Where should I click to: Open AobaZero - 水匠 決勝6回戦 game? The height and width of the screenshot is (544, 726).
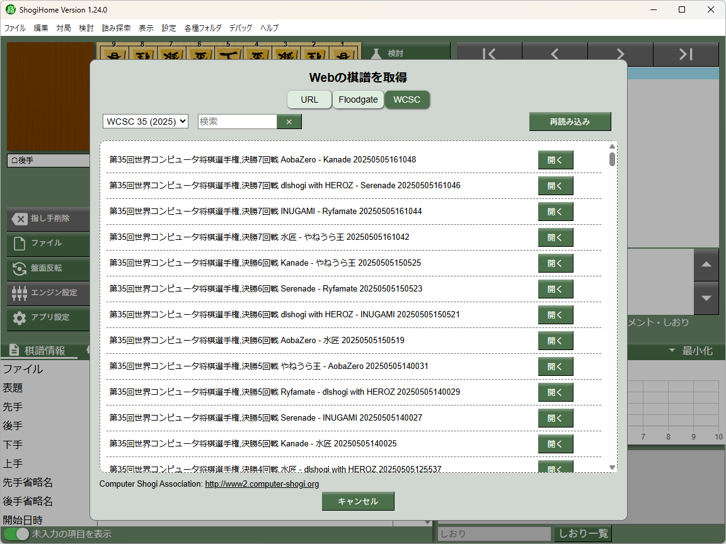click(x=556, y=341)
